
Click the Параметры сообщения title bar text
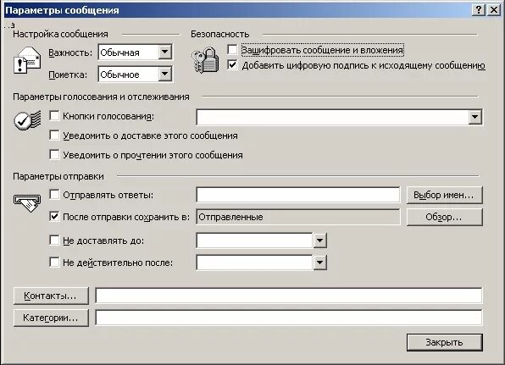coord(62,10)
